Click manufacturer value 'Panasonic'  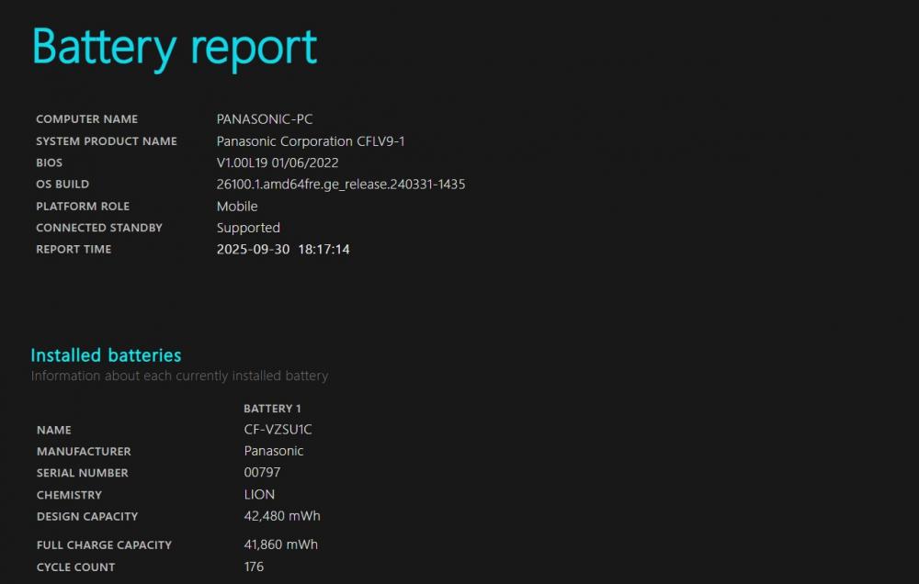pos(274,451)
